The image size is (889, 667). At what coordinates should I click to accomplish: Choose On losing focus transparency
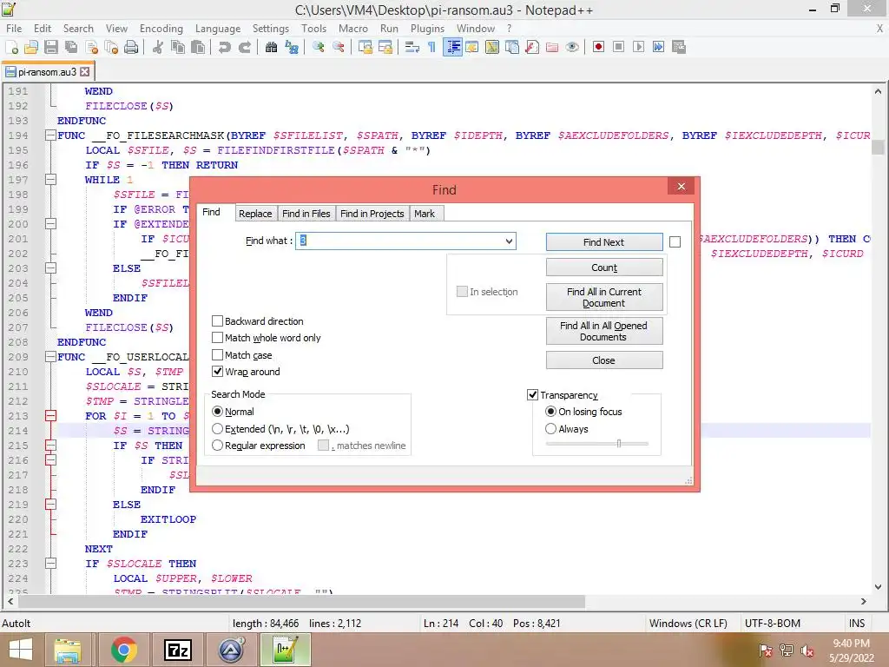(x=550, y=412)
